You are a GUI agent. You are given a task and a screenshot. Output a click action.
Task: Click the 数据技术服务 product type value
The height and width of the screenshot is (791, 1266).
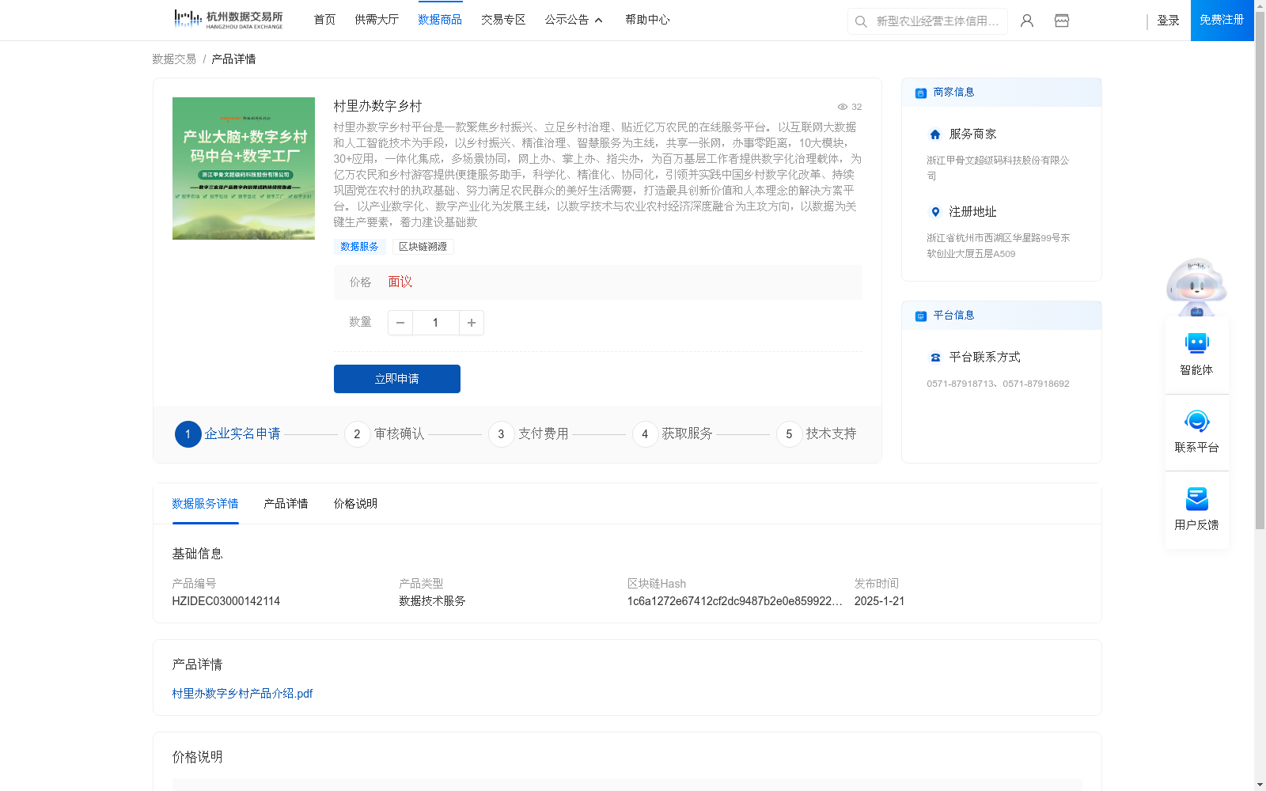click(432, 601)
